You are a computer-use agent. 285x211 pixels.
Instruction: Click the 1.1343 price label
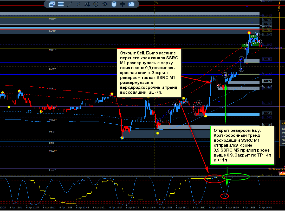[267, 113]
